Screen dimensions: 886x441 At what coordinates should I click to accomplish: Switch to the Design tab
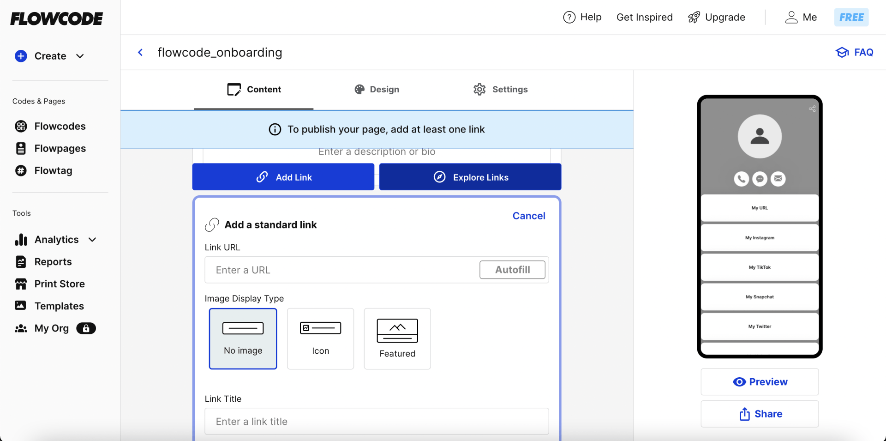377,89
